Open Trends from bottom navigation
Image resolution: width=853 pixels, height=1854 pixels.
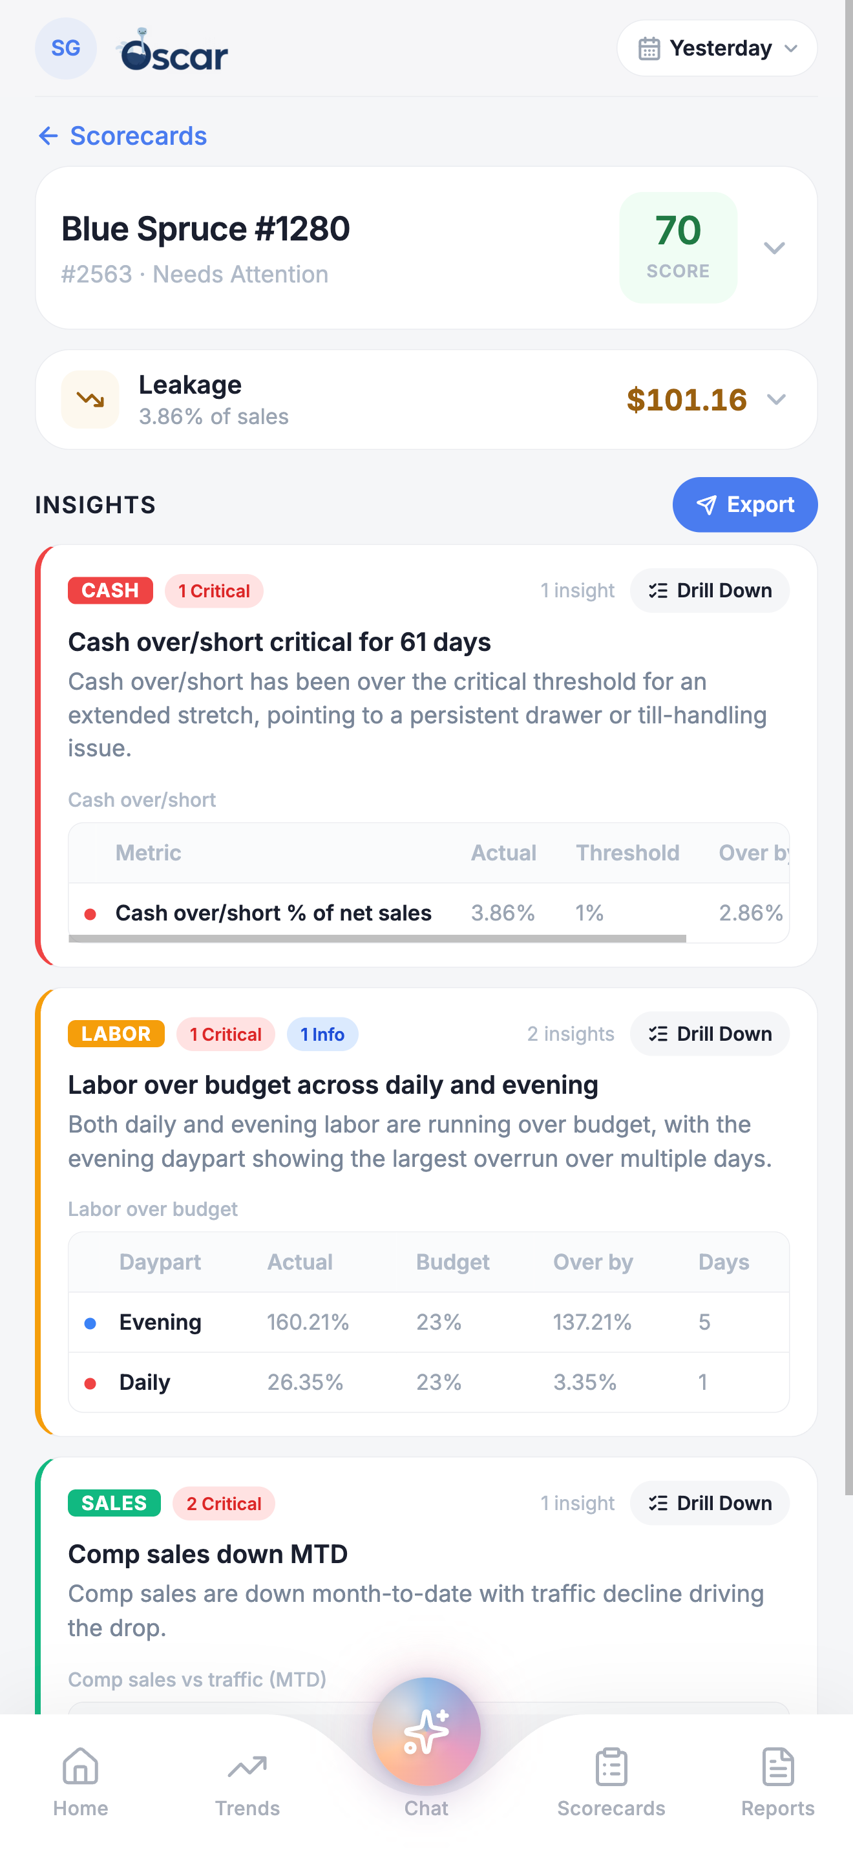247,1782
